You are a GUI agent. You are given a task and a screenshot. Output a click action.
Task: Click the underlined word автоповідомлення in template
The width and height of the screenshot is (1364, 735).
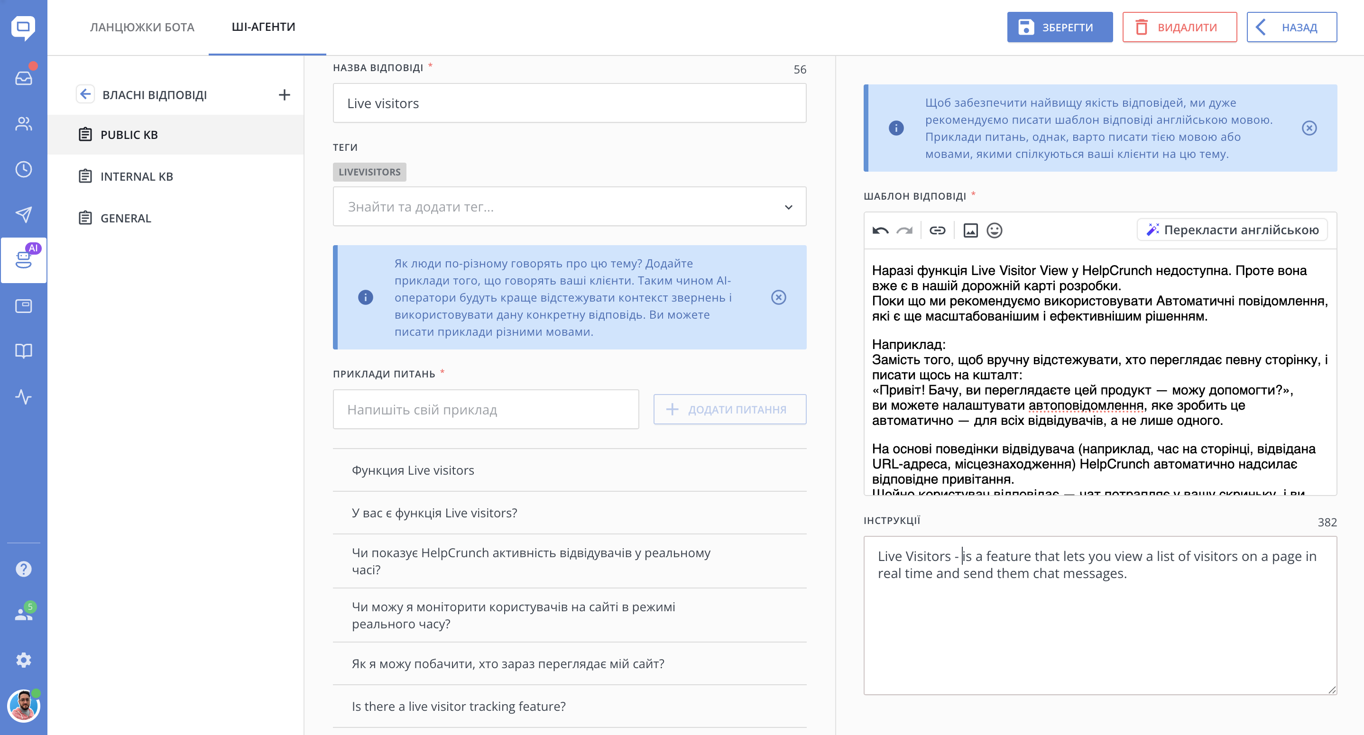(x=1086, y=405)
